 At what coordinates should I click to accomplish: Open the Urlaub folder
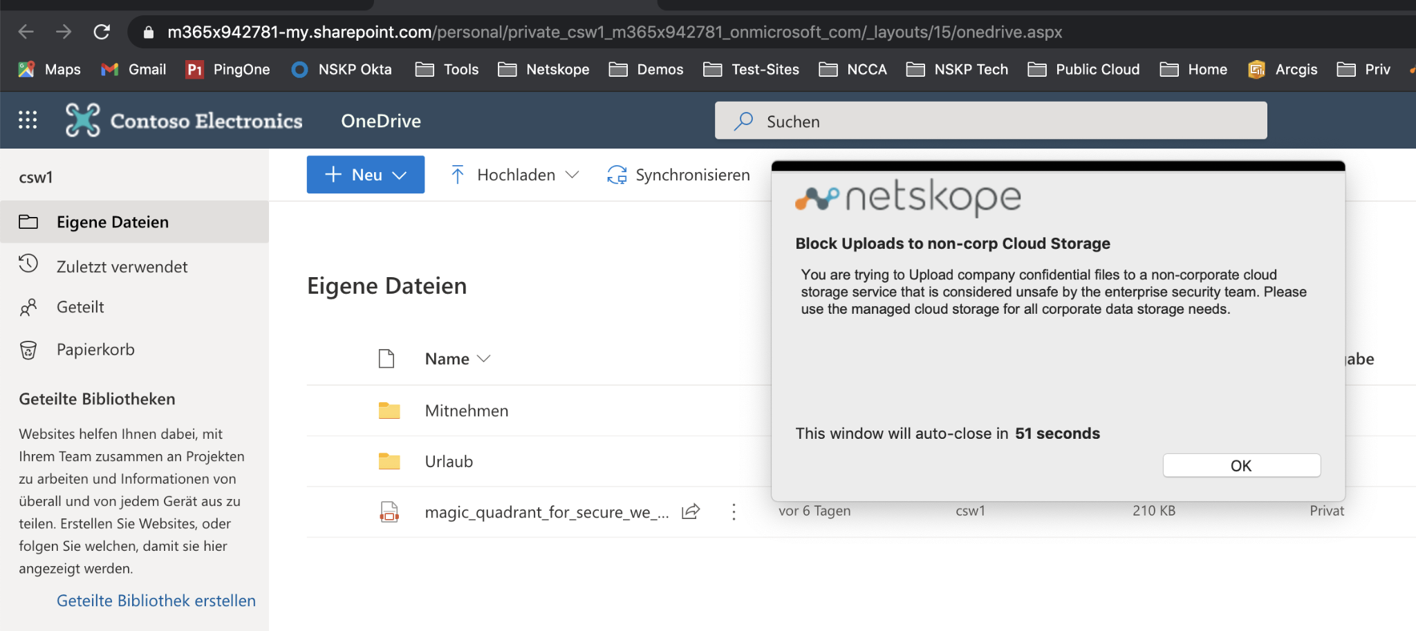tap(449, 462)
